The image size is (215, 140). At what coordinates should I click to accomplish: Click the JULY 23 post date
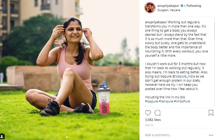[x=149, y=125]
